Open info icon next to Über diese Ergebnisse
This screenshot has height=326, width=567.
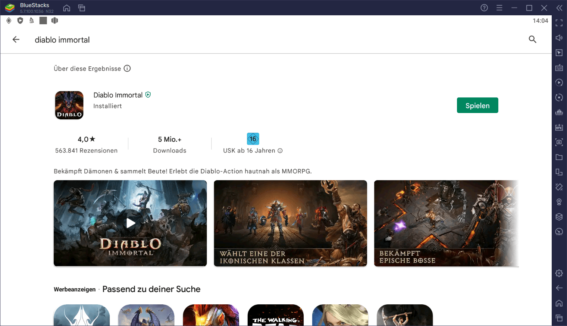click(x=127, y=68)
